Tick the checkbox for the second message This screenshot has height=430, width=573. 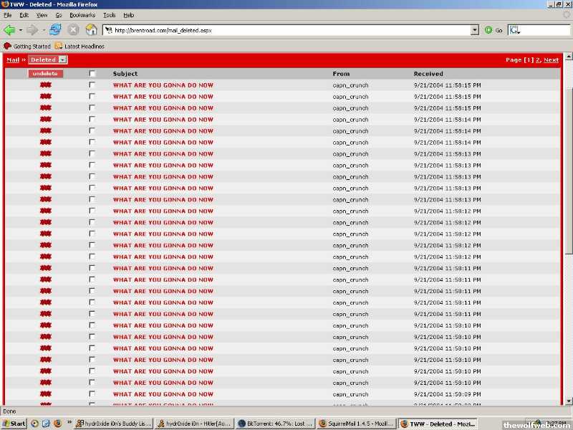[x=92, y=97]
